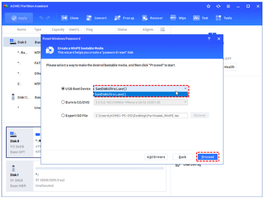
Task: Open the hamburger menu in title bar
Action: (228, 6)
